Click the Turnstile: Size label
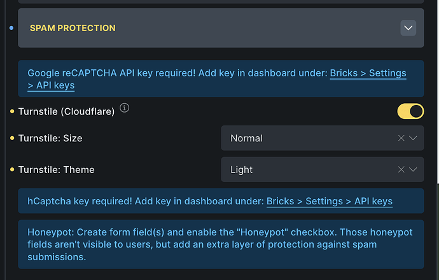The height and width of the screenshot is (280, 439). (50, 138)
